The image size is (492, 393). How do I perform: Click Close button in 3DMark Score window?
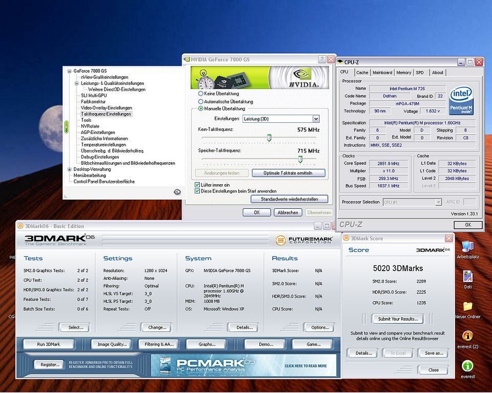tap(434, 370)
